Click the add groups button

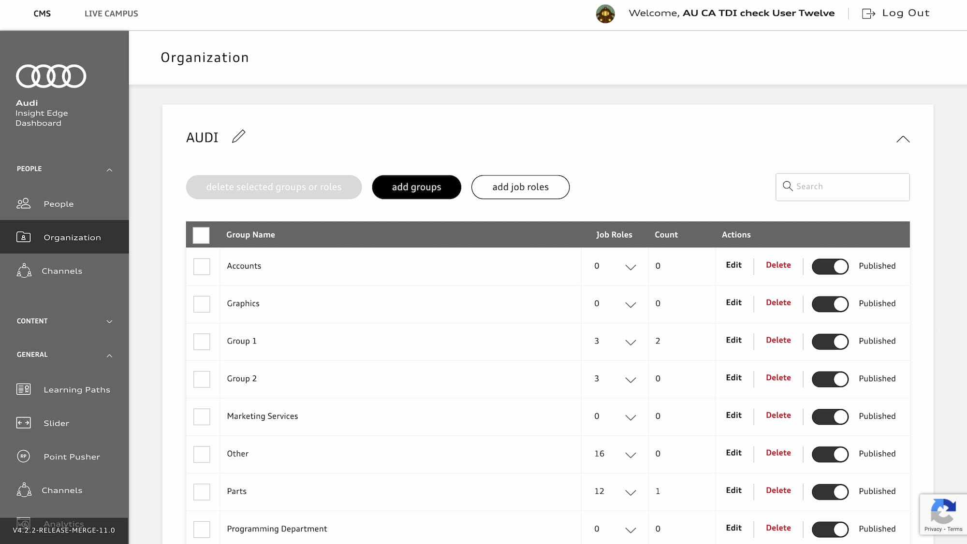point(416,187)
